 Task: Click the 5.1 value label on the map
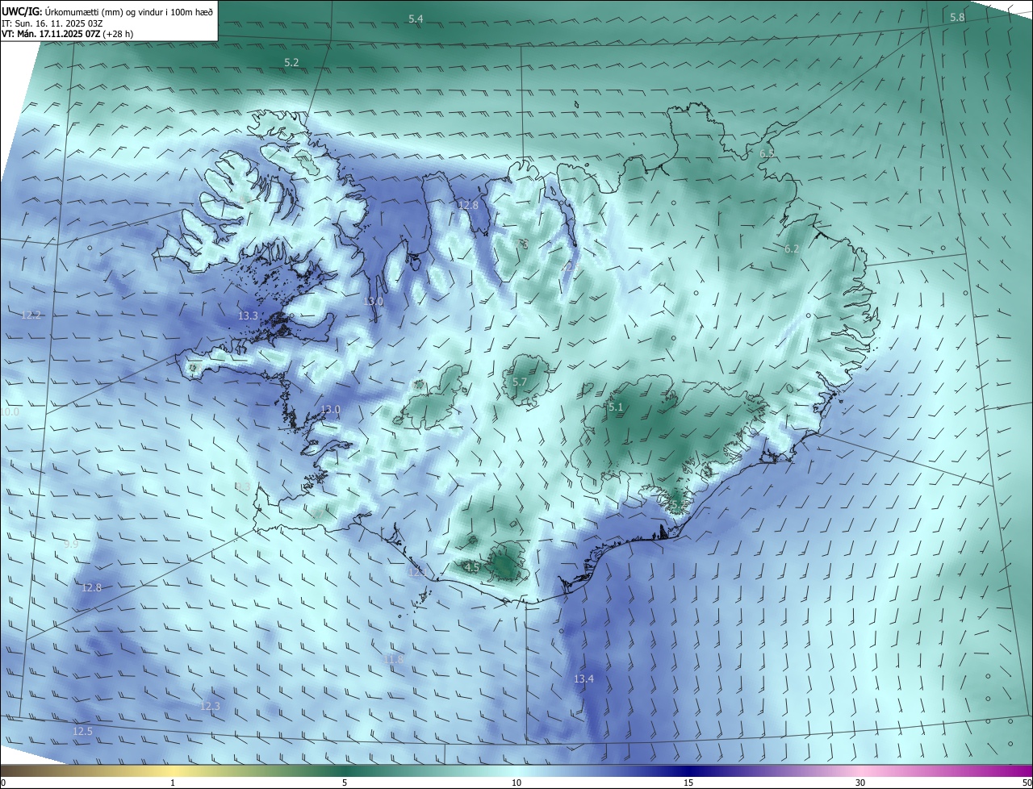click(617, 407)
